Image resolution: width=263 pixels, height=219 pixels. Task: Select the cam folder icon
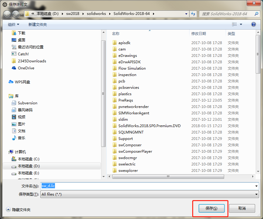[x=114, y=49]
